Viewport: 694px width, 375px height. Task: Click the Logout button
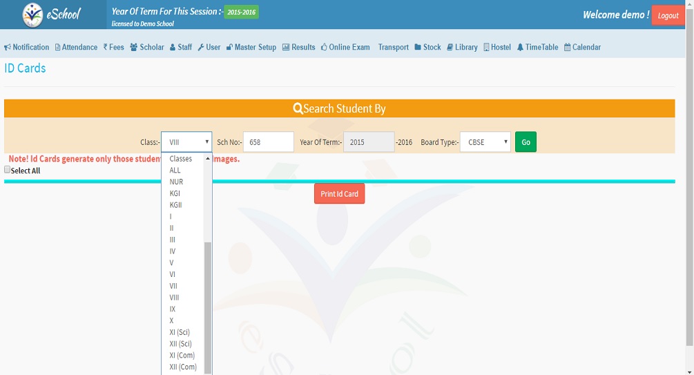pos(668,15)
